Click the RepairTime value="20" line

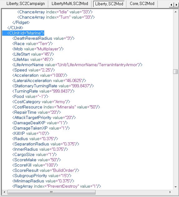click(x=36, y=112)
